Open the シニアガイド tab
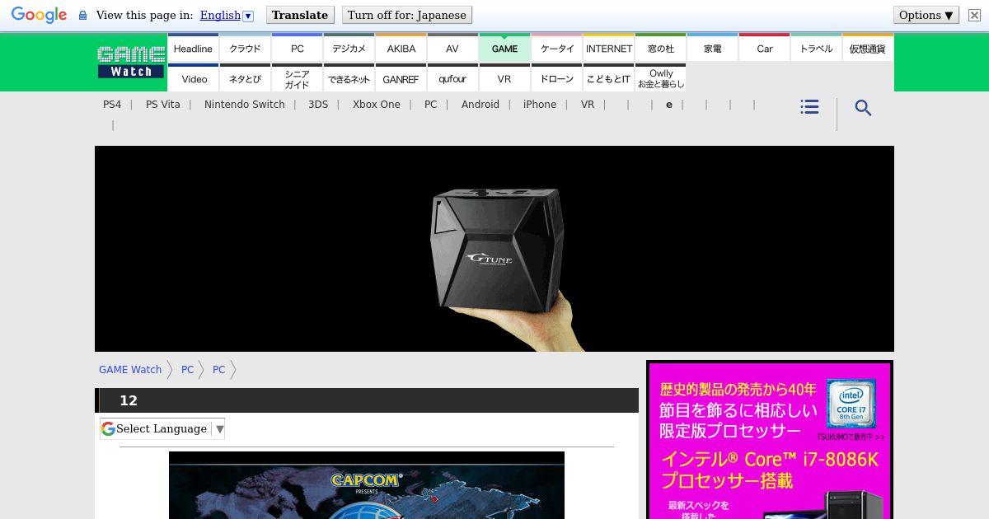989x519 pixels. coord(297,78)
